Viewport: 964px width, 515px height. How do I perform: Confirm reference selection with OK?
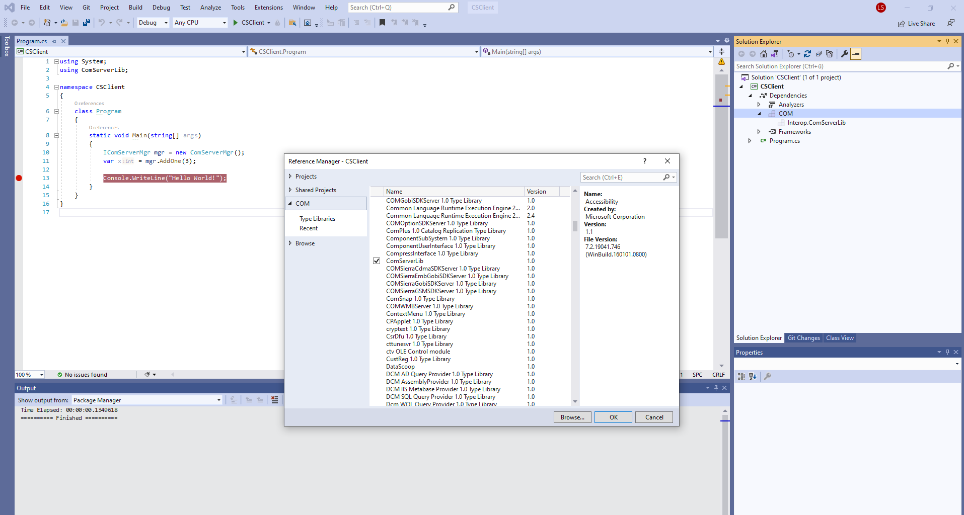pos(613,417)
